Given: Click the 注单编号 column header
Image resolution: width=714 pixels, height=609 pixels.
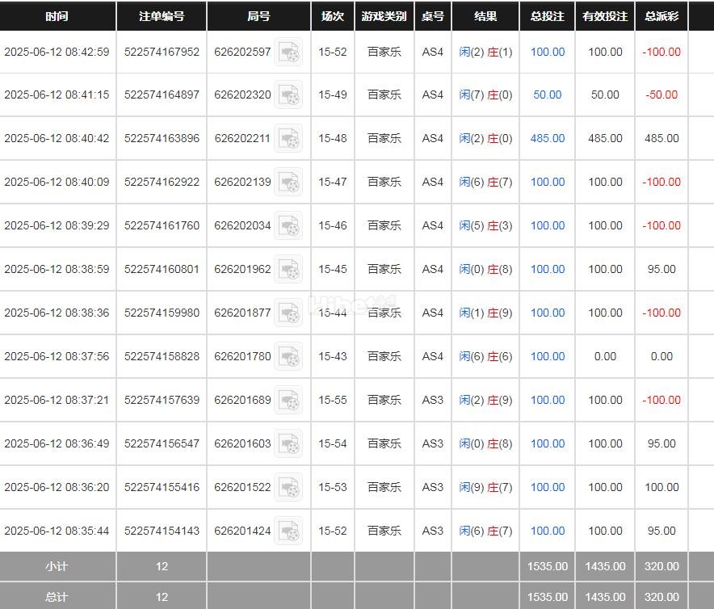Looking at the screenshot, I should tap(162, 16).
